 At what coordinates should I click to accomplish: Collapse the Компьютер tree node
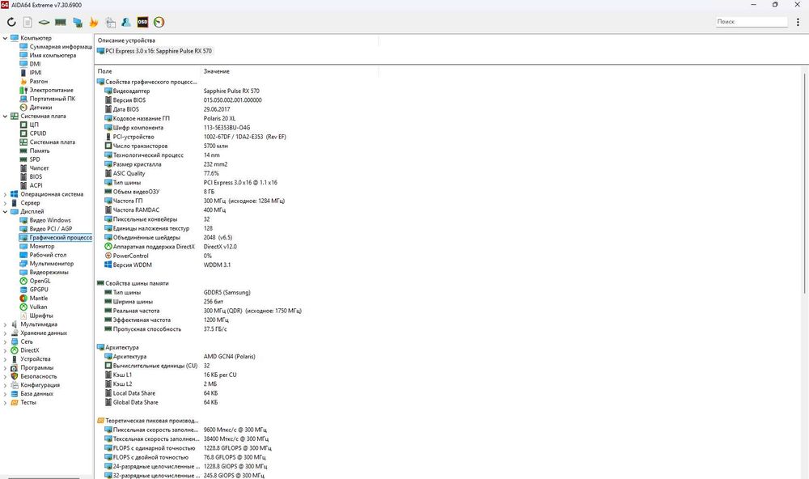point(5,38)
